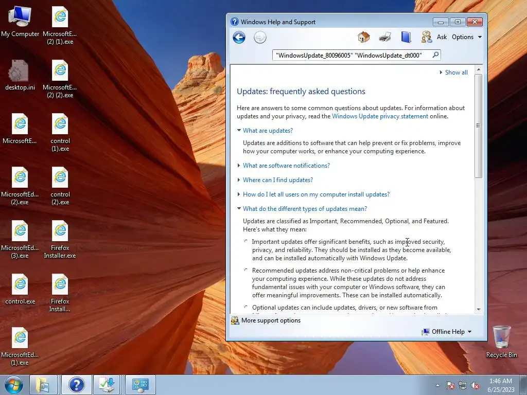Click the help content scrollbar down arrow
527x395 pixels.
479,309
